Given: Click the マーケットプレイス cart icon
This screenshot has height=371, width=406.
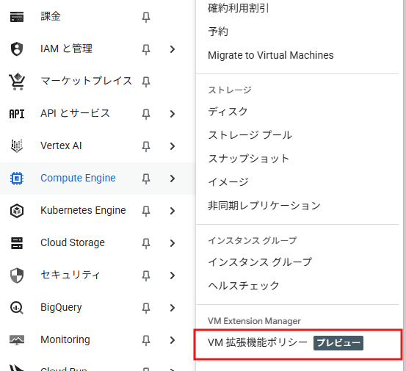Looking at the screenshot, I should (17, 82).
